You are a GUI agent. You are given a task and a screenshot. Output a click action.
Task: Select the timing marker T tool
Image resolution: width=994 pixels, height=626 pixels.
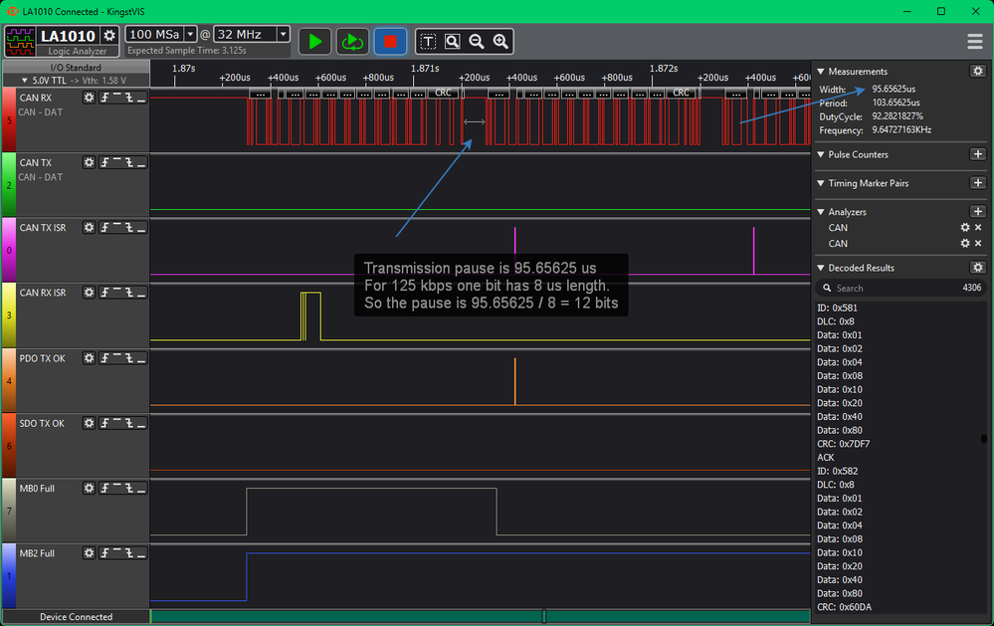[428, 42]
